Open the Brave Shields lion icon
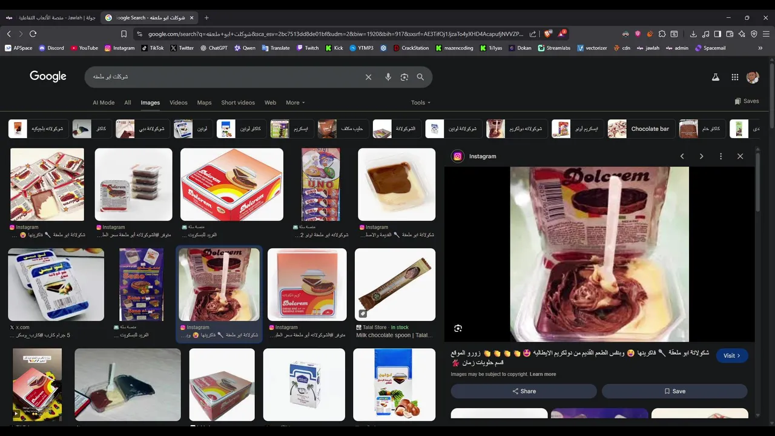Viewport: 775px width, 436px height. (x=547, y=34)
